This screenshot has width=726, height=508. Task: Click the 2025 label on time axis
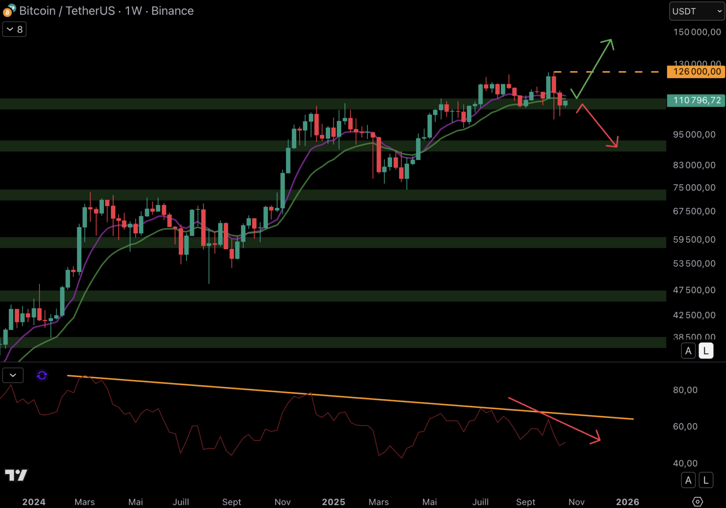point(333,502)
